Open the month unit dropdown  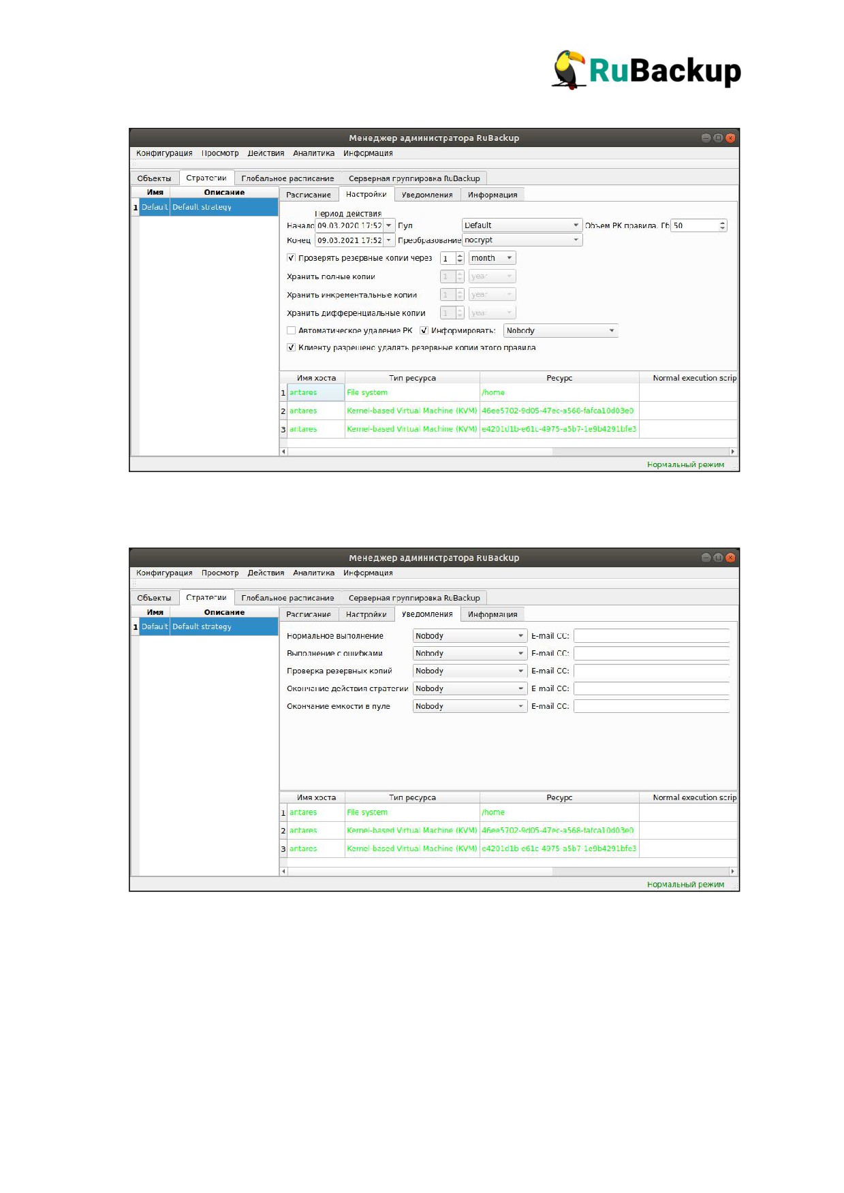click(492, 258)
